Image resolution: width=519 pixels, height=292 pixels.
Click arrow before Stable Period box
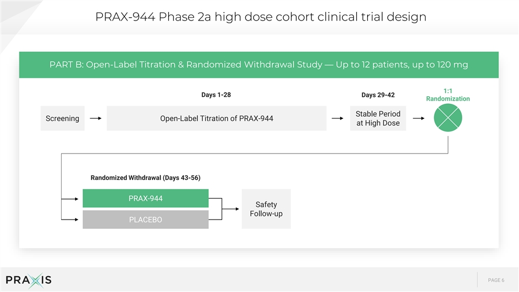(337, 118)
